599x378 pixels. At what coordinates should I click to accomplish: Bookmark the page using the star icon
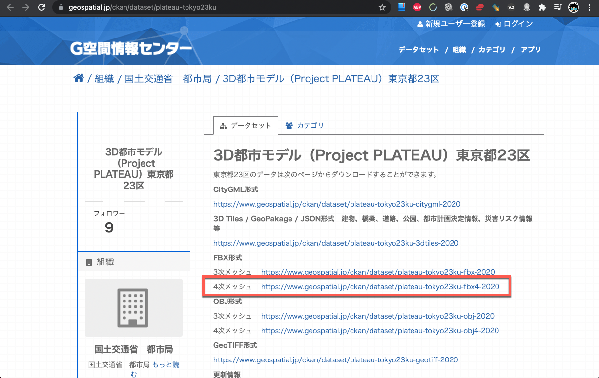pyautogui.click(x=383, y=7)
